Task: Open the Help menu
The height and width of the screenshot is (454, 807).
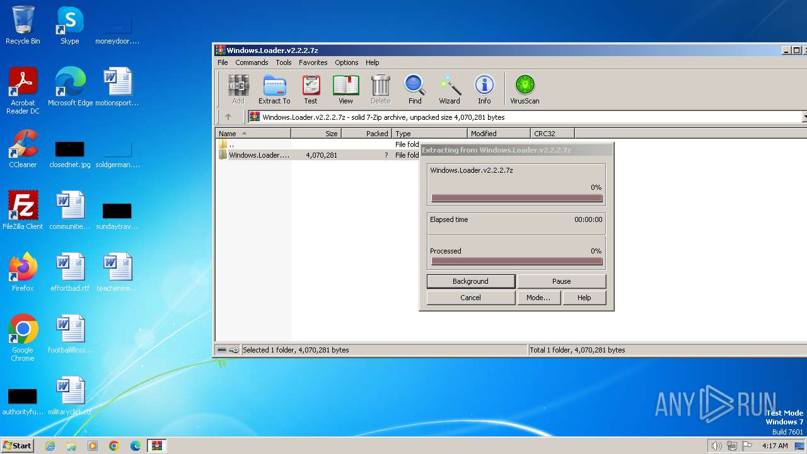Action: [x=373, y=62]
